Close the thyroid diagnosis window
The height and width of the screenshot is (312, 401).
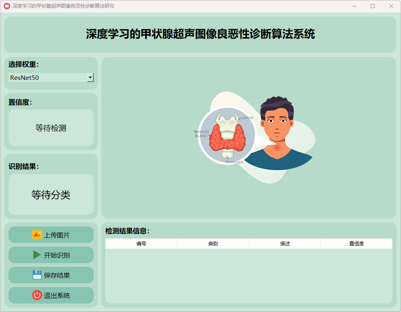pyautogui.click(x=391, y=6)
